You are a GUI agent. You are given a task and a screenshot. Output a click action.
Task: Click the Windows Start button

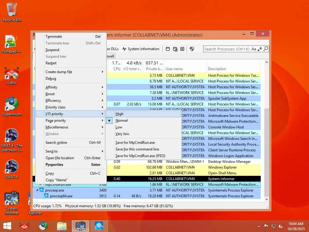pyautogui.click(x=7, y=226)
